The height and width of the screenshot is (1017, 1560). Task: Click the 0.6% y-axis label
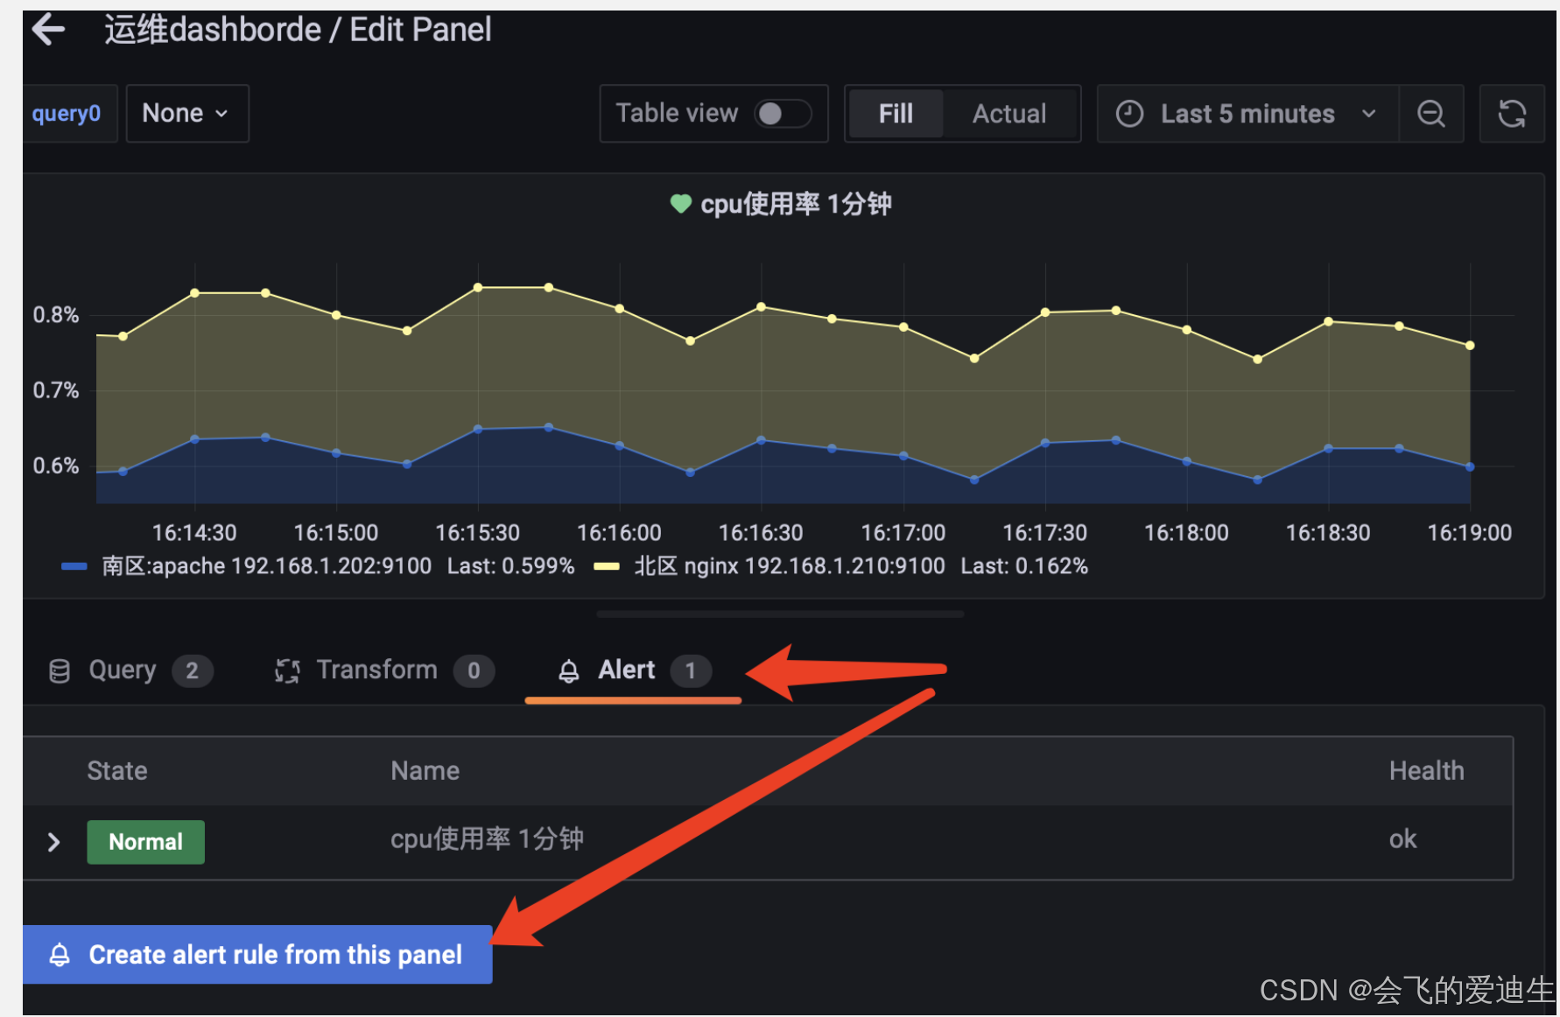(x=56, y=466)
